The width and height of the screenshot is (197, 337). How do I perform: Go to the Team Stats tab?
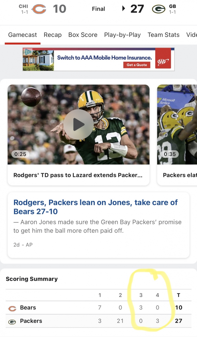(x=164, y=35)
